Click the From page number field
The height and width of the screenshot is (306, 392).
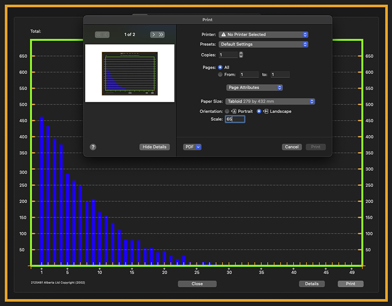coord(249,74)
